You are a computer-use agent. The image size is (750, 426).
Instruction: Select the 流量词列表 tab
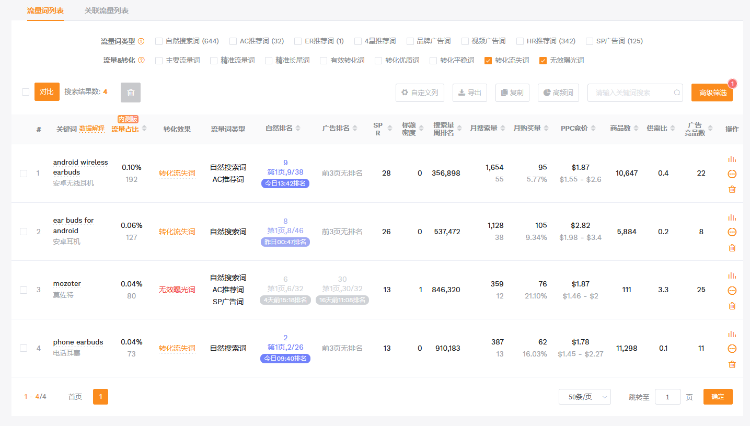(x=45, y=10)
